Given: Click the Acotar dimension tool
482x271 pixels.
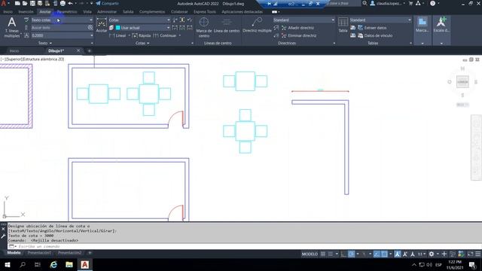Looking at the screenshot, I should pyautogui.click(x=102, y=25).
